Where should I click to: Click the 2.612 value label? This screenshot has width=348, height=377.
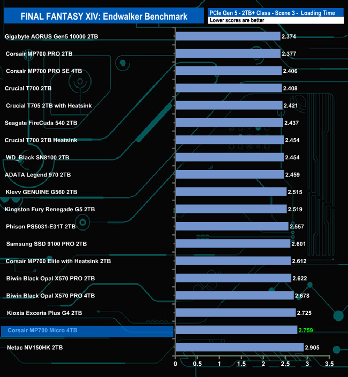299,261
